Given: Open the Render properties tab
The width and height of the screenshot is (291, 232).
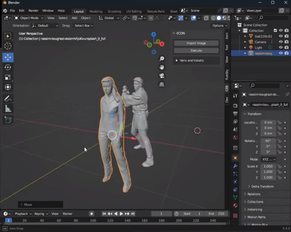Looking at the screenshot, I should (x=235, y=105).
